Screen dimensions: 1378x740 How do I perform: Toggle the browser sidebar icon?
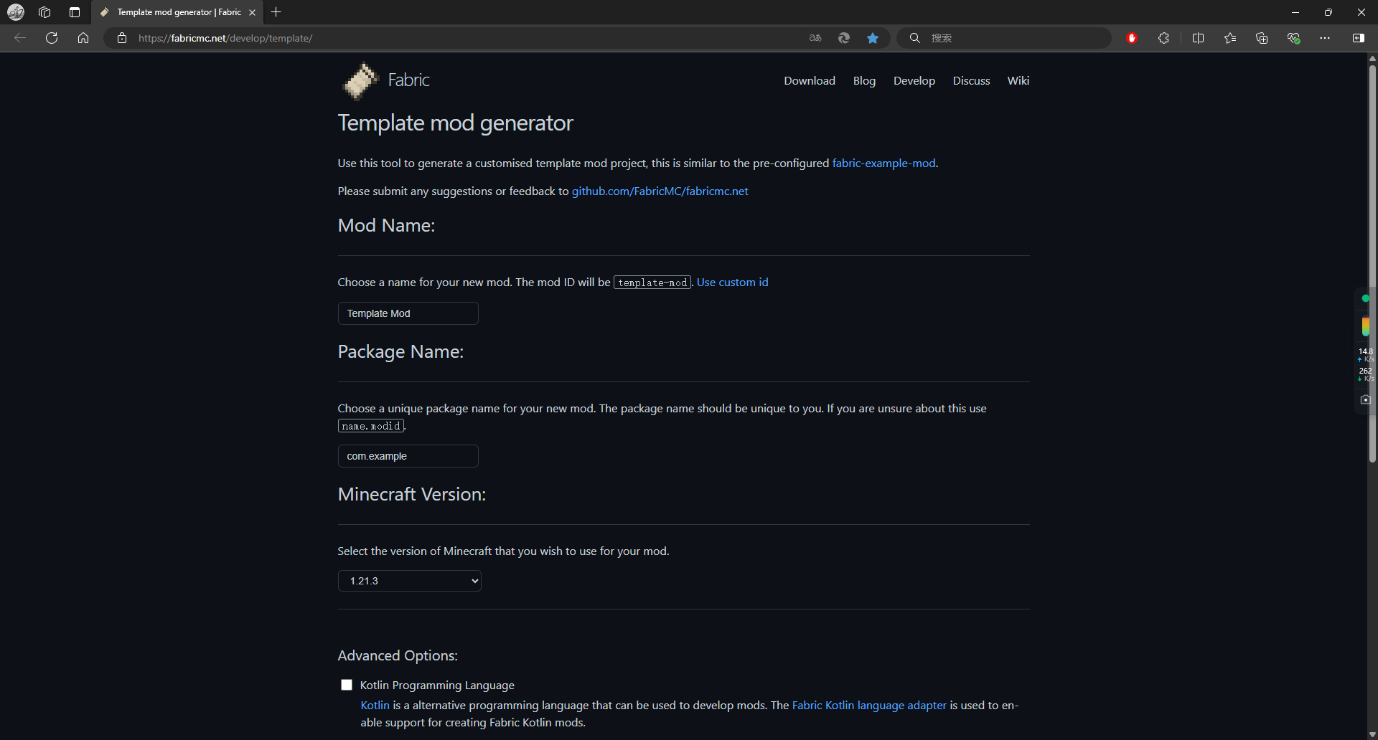pos(1359,38)
